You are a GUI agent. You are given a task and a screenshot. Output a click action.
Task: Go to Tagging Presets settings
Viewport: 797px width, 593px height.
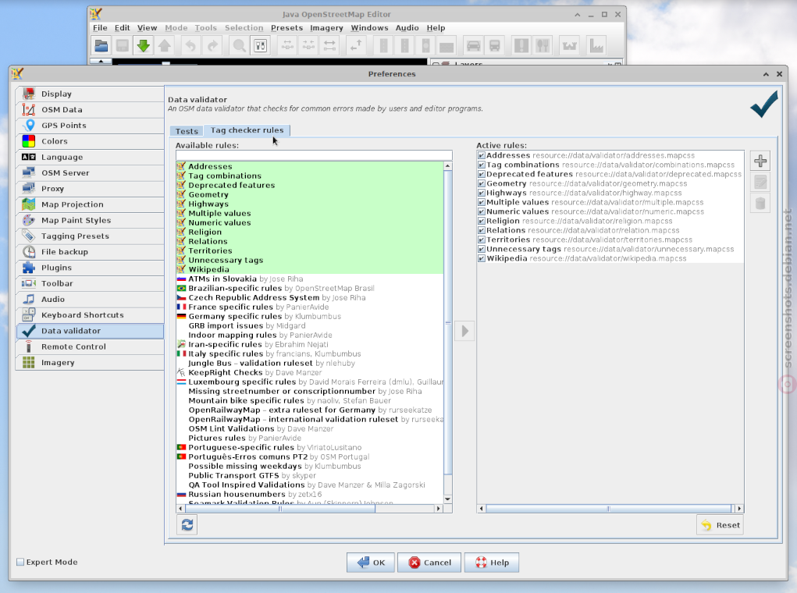click(x=91, y=236)
